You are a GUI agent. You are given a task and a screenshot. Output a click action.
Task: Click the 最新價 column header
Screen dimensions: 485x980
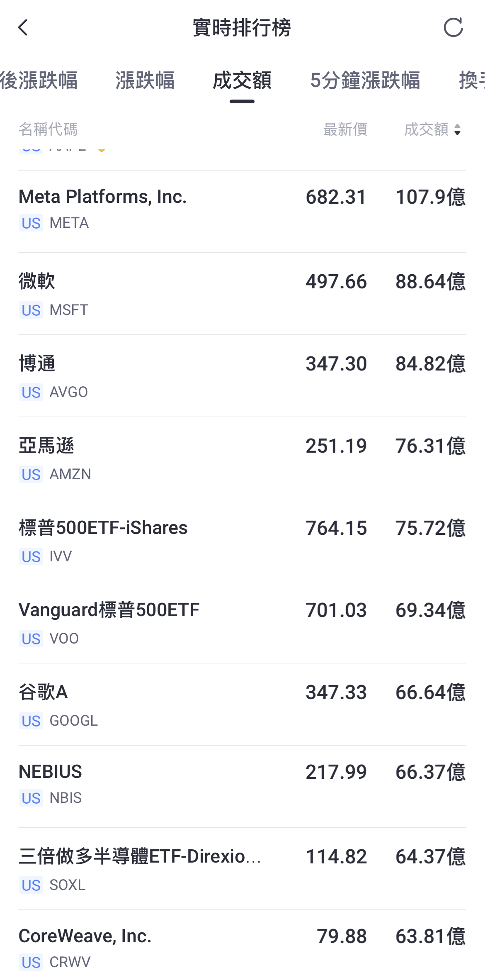click(345, 129)
